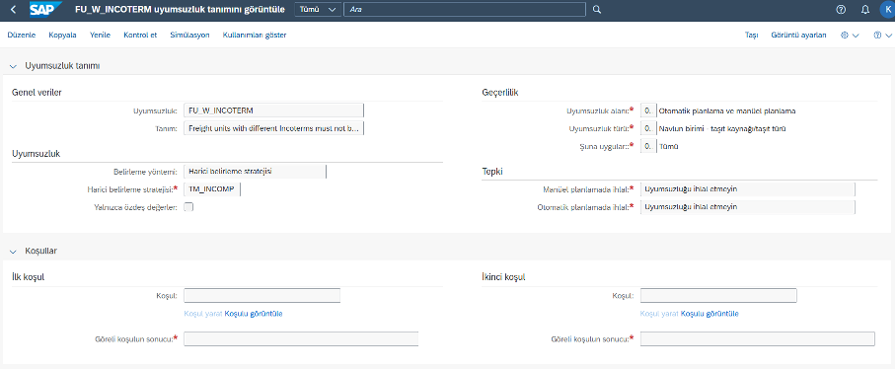Click İkinci koşul Koşul input field
Screen dimensions: 896x369
[x=718, y=295]
